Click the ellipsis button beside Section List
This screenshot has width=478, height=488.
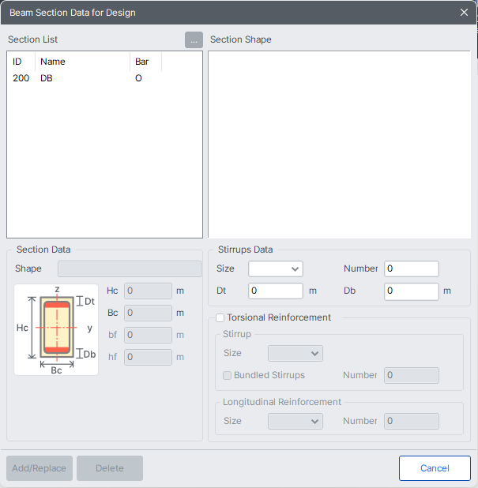click(194, 39)
